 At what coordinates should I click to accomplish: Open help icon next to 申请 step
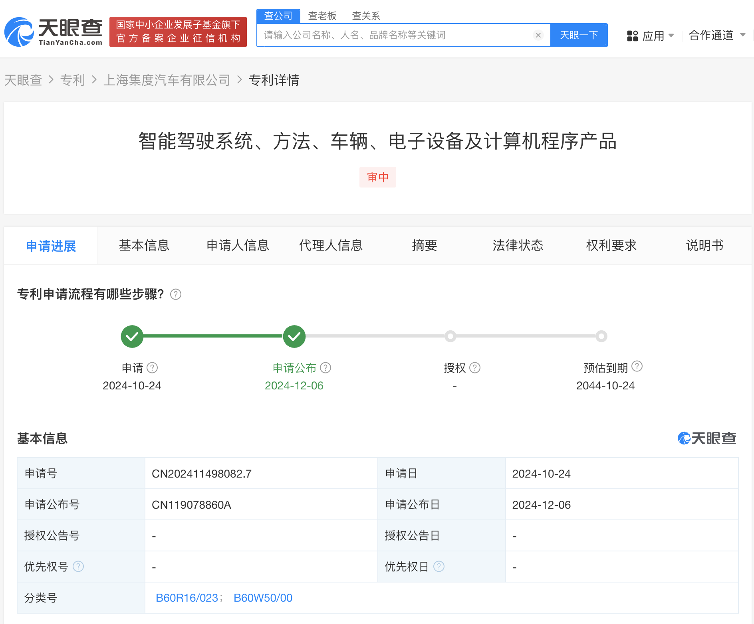click(x=152, y=367)
